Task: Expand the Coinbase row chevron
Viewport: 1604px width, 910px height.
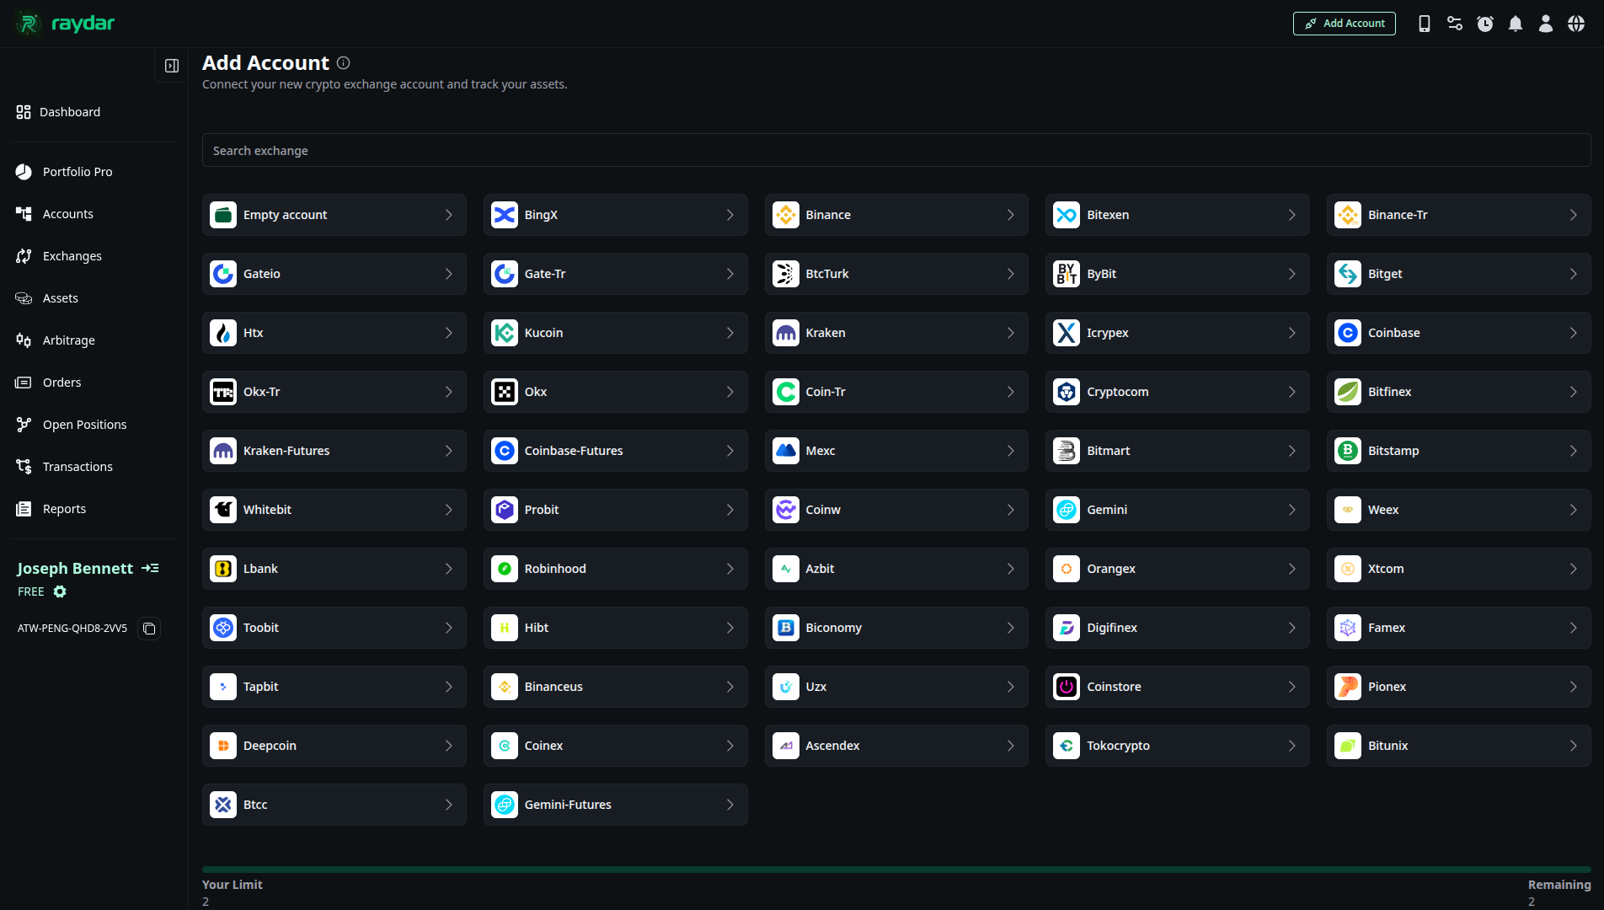Action: (1573, 333)
